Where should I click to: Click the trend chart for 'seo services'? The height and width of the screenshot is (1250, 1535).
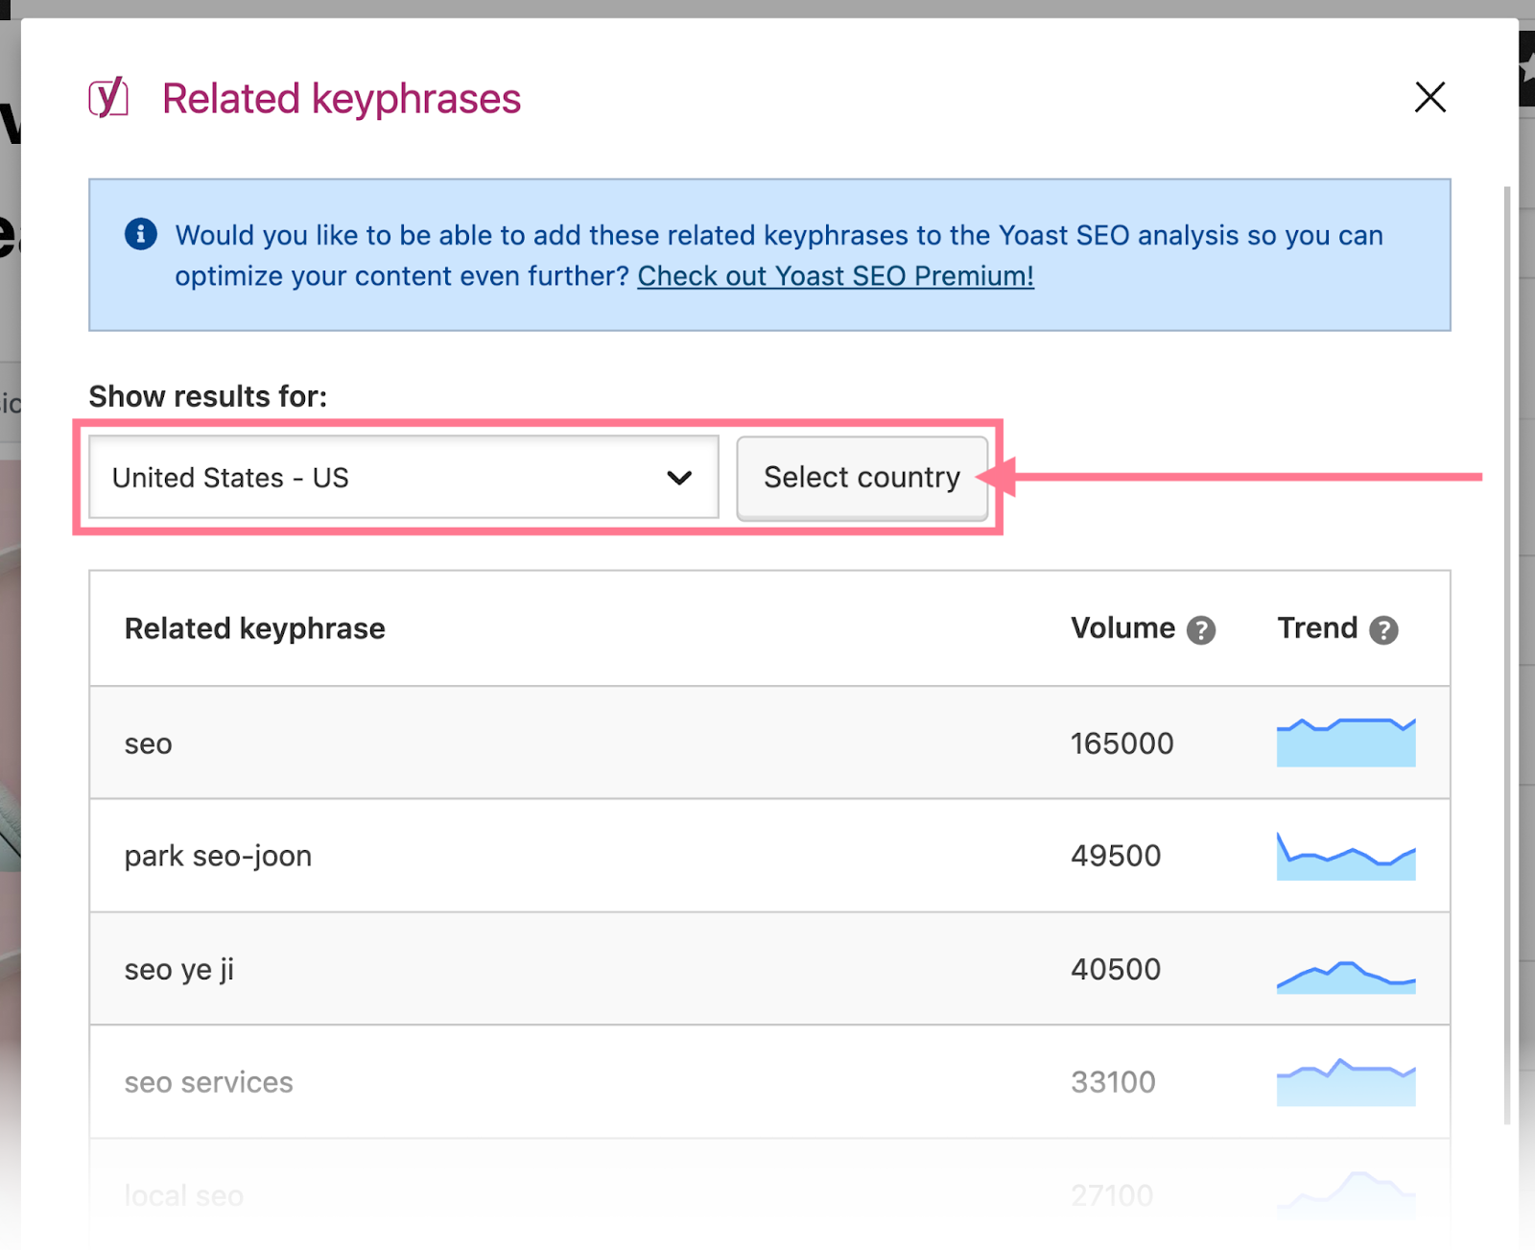(1346, 1082)
